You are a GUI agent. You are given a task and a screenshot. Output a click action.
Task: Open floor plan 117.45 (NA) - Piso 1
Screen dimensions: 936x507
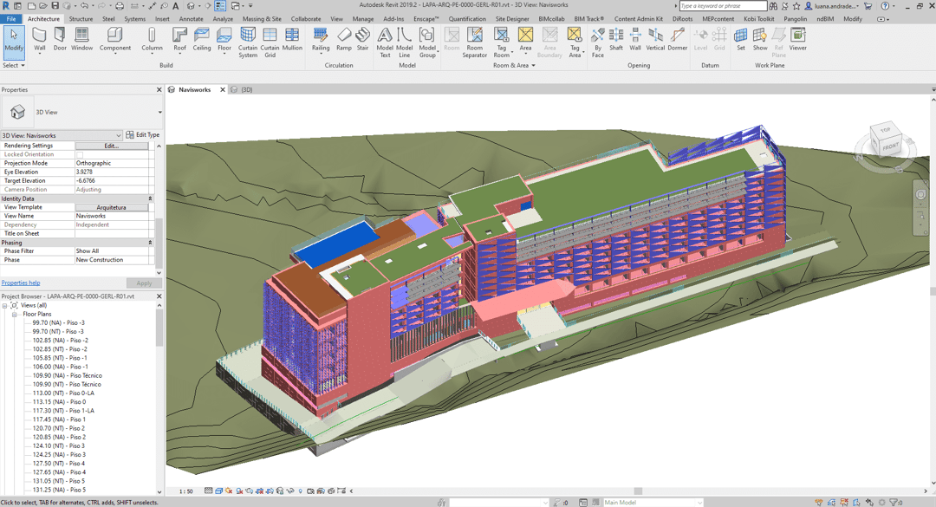click(x=59, y=419)
